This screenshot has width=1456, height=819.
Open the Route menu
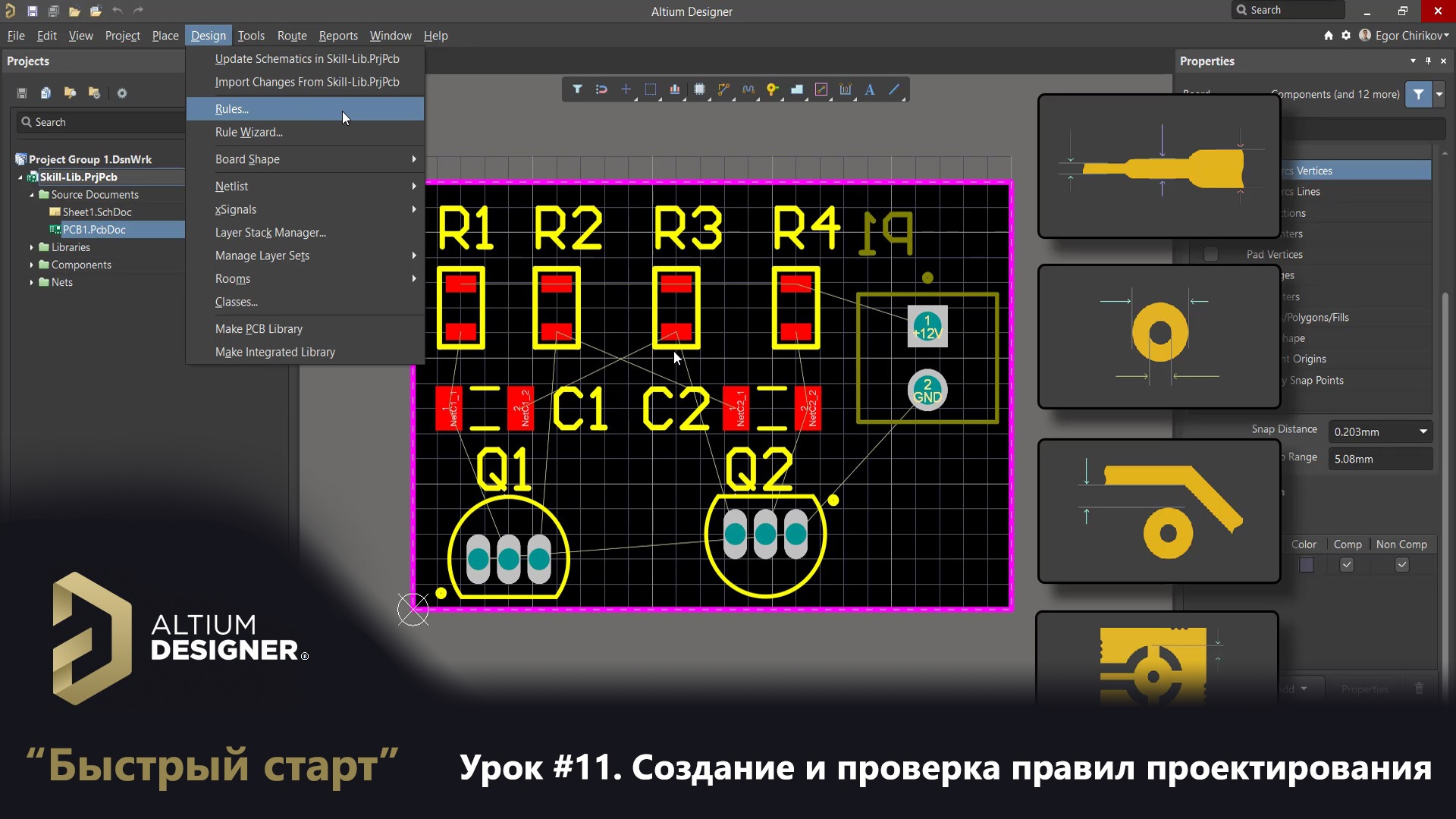point(291,35)
